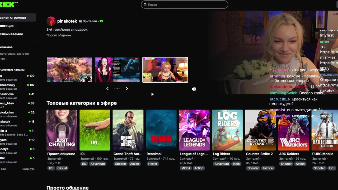Open the pinakotek channel name link
This screenshot has height=190, width=338.
click(x=67, y=21)
